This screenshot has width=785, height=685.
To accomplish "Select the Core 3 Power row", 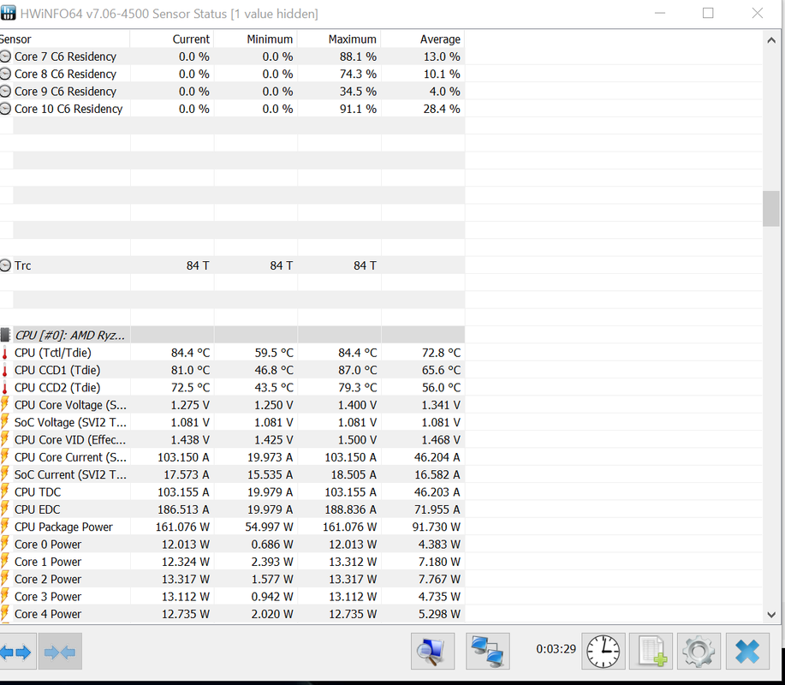I will coord(232,596).
